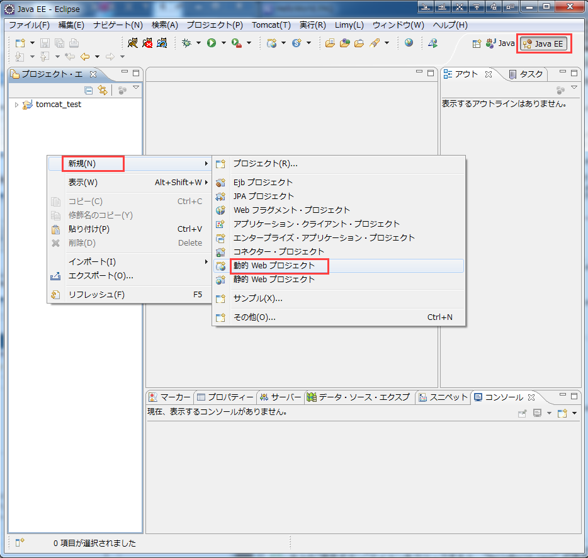Click the Open Perspective icon

477,43
